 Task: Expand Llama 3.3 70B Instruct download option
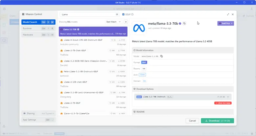coord(229,97)
